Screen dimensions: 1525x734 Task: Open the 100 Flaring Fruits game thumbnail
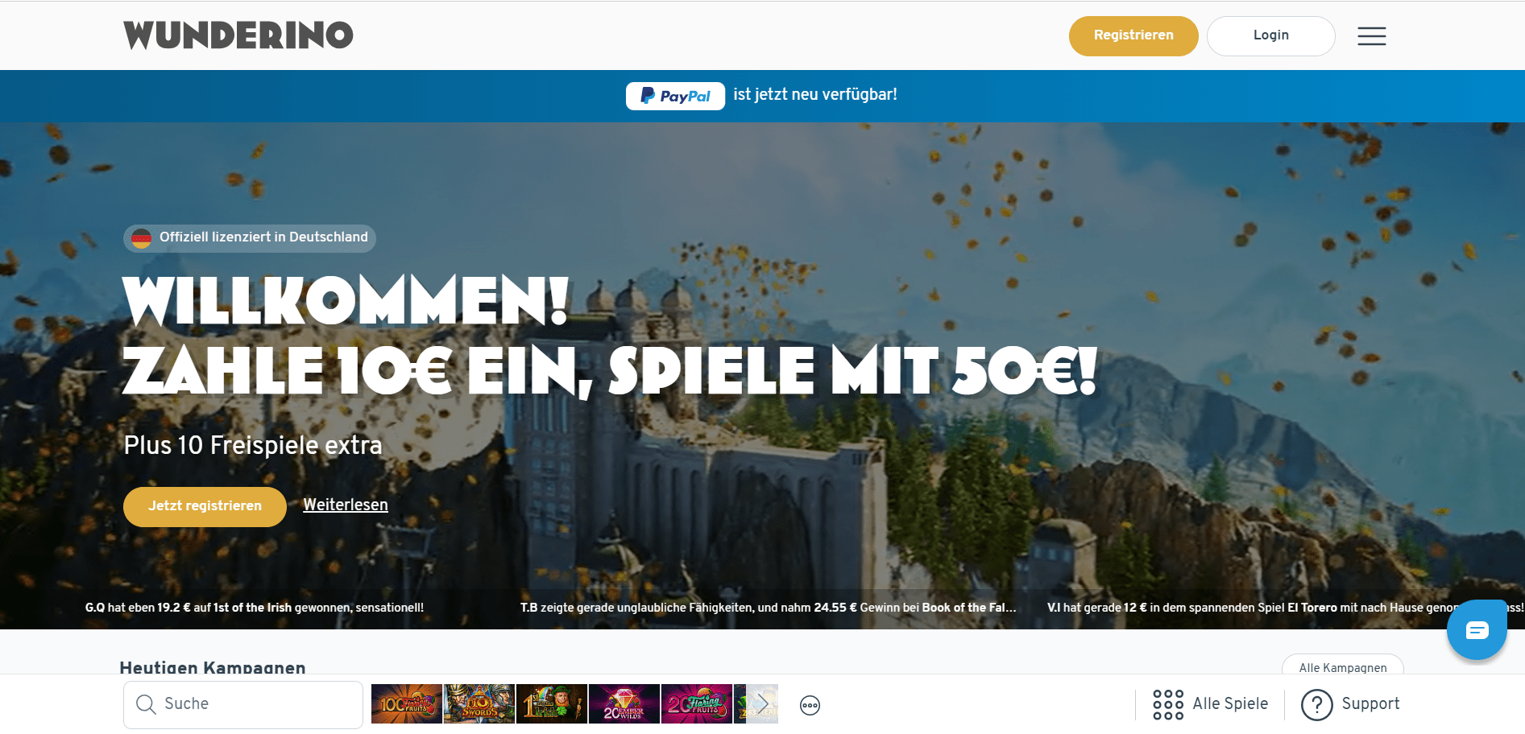tap(406, 703)
